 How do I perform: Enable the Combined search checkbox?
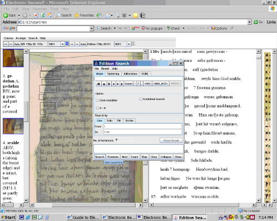(141, 99)
